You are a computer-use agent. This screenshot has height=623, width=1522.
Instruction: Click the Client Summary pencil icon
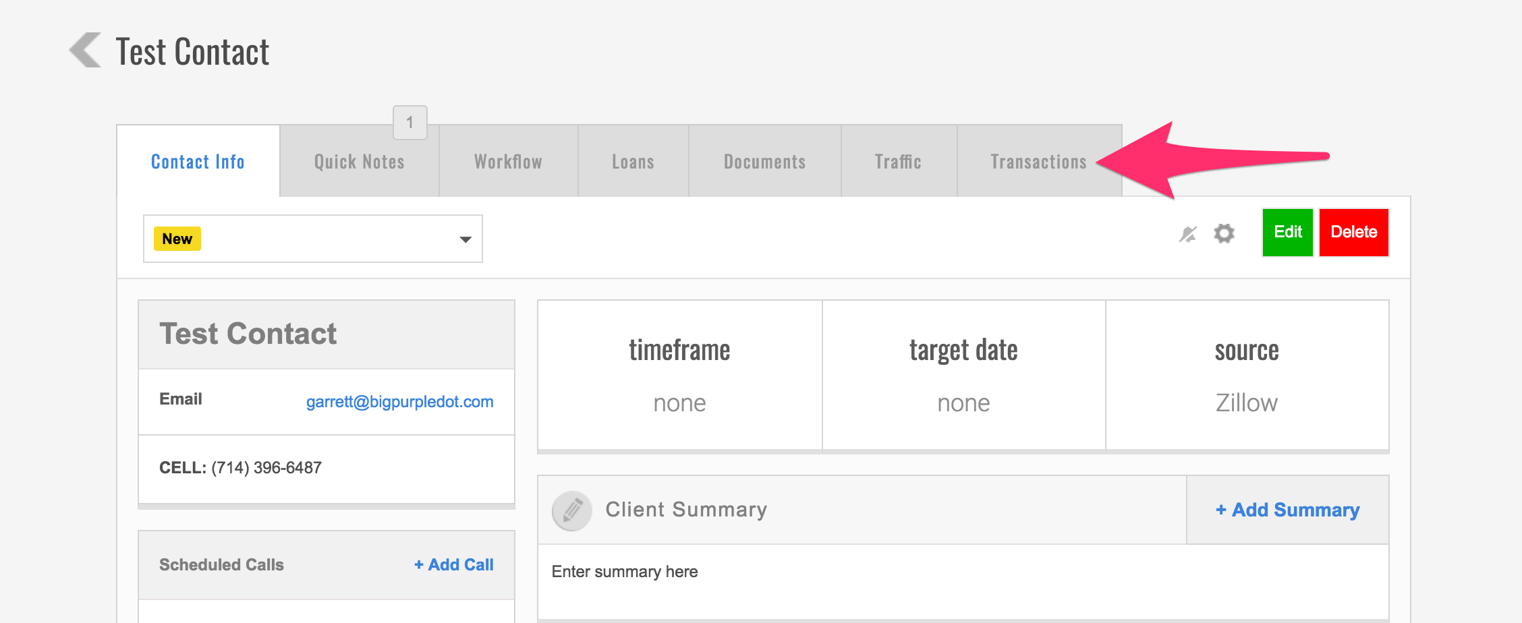coord(572,510)
